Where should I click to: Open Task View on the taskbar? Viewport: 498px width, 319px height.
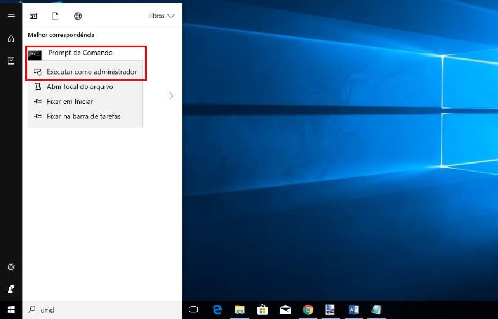pyautogui.click(x=194, y=310)
